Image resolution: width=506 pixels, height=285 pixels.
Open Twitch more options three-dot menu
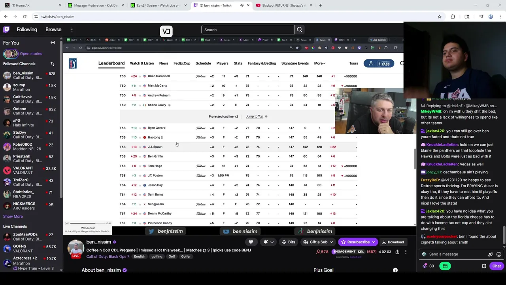tap(72, 30)
